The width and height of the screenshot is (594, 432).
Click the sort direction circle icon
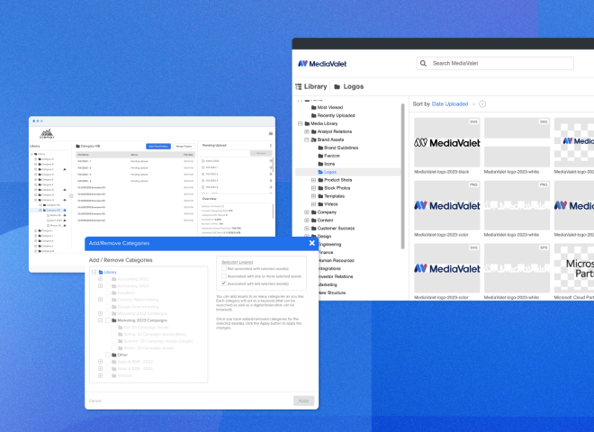482,103
